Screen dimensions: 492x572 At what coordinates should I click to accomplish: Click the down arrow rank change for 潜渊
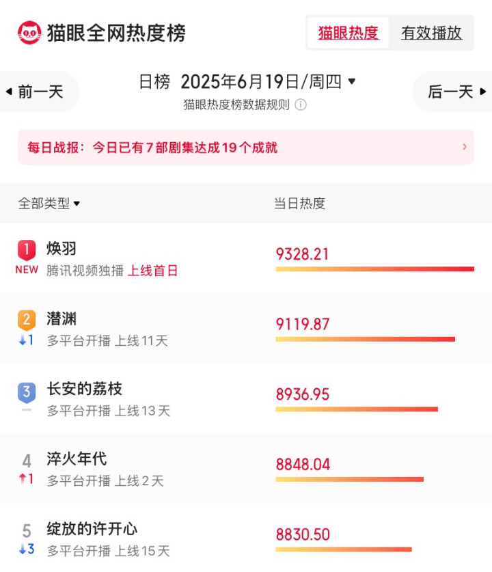point(26,340)
